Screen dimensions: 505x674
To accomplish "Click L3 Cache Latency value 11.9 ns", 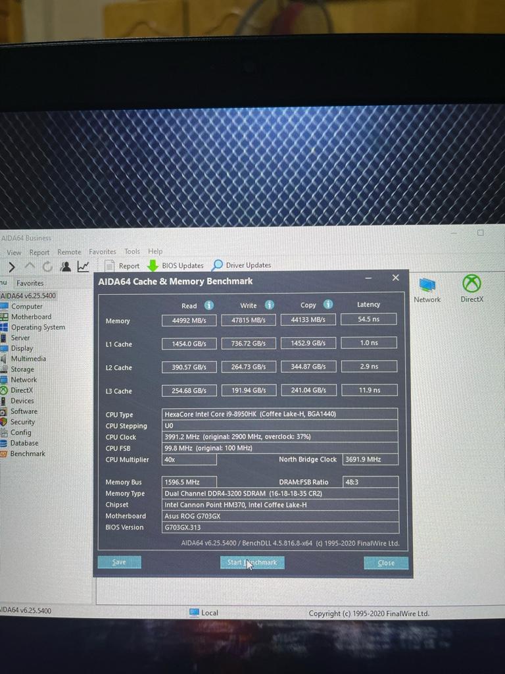I will [370, 390].
